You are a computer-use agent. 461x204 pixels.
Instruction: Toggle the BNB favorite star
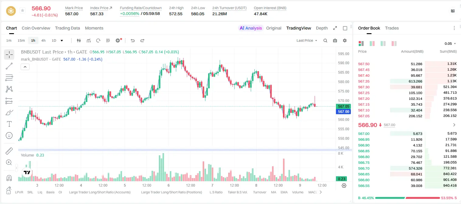[x=23, y=11]
